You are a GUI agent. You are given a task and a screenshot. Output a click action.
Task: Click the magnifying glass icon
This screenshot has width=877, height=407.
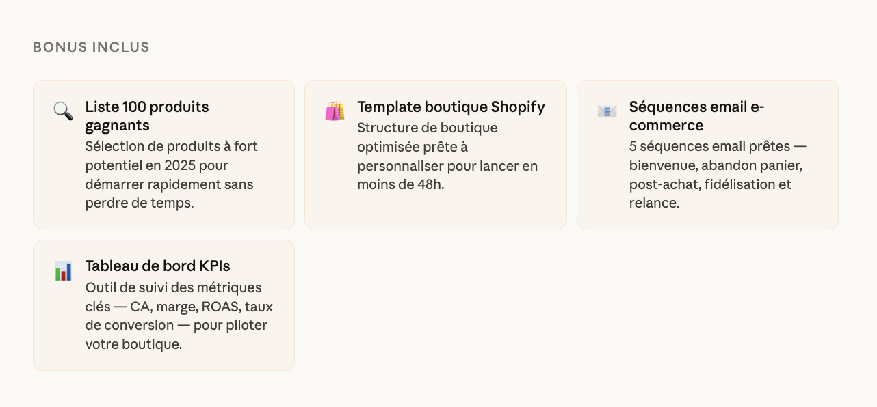(63, 111)
